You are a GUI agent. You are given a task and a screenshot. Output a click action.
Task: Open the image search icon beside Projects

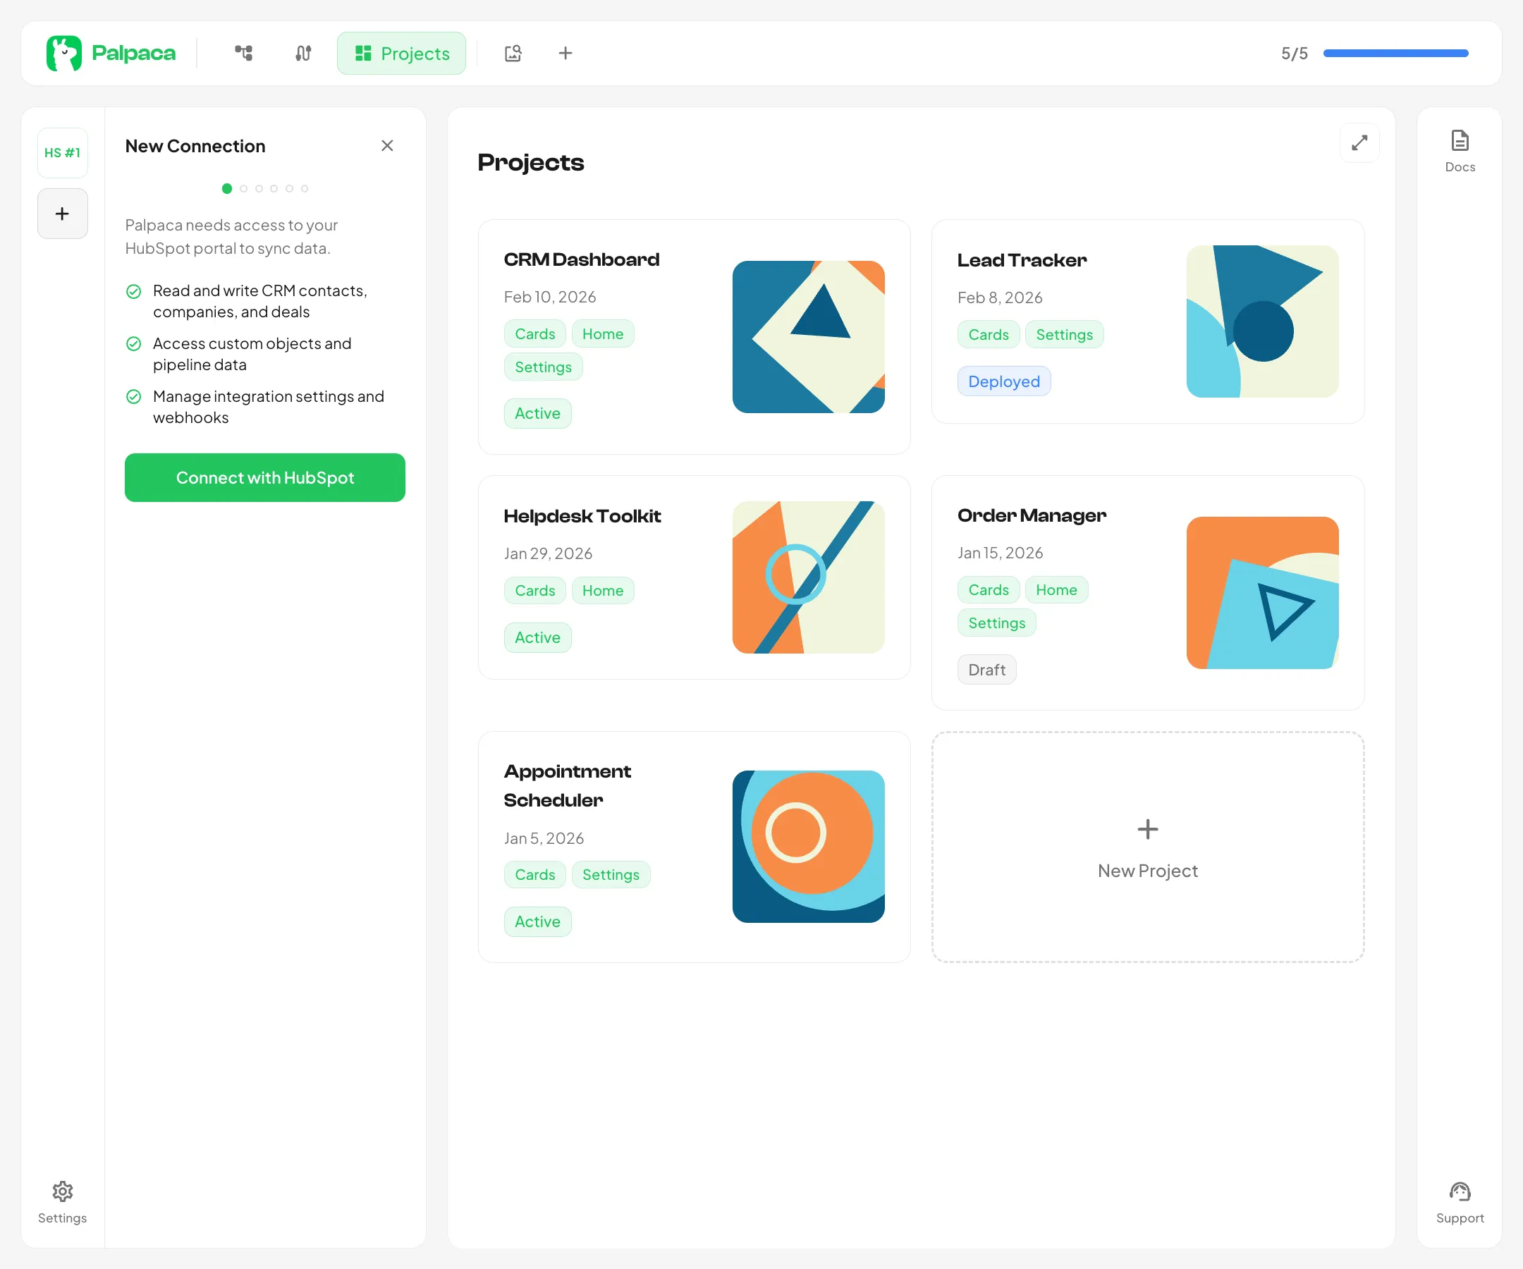click(x=513, y=53)
